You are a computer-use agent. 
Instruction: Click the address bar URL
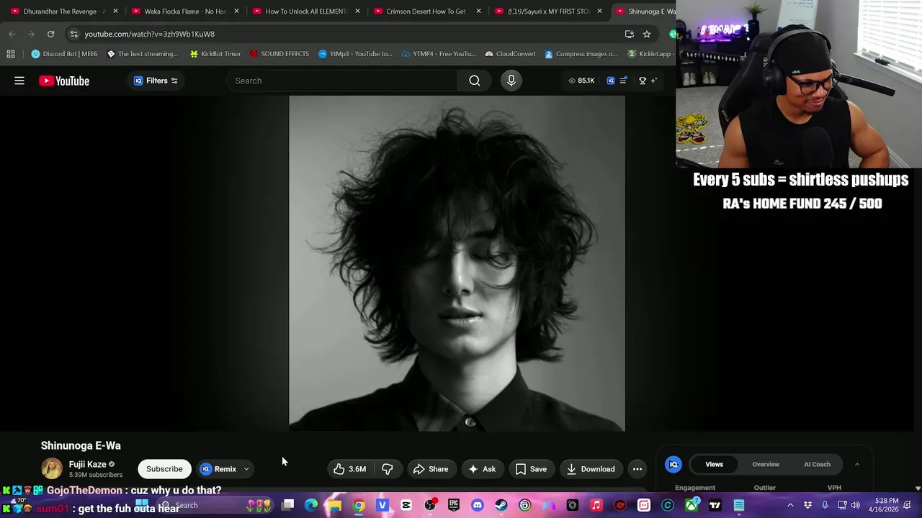click(149, 34)
